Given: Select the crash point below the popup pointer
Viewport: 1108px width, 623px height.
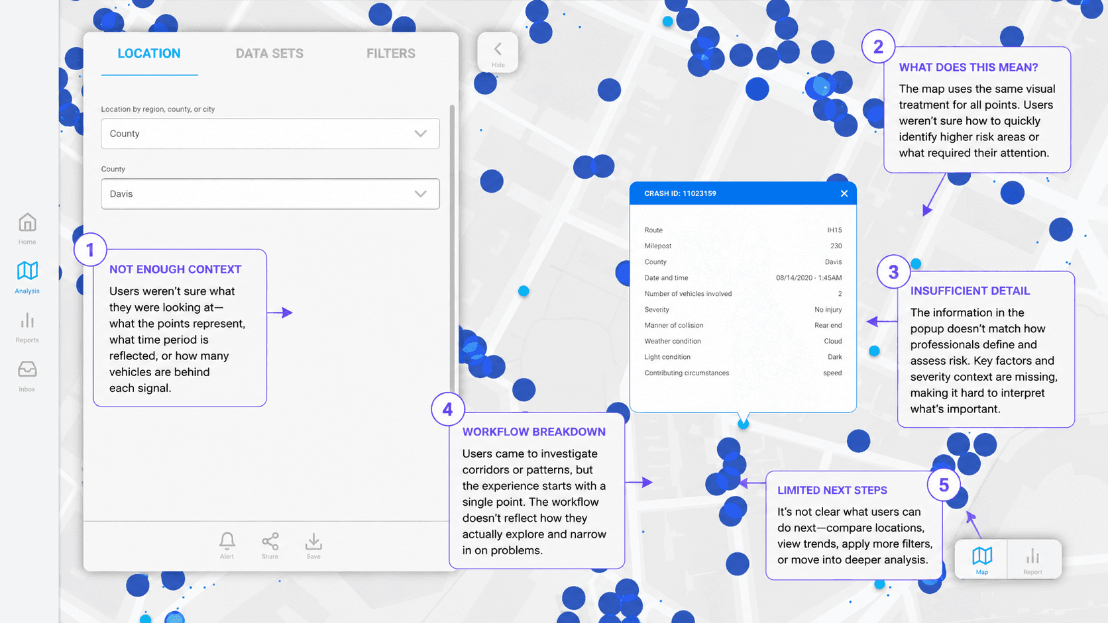Looking at the screenshot, I should click(x=744, y=424).
